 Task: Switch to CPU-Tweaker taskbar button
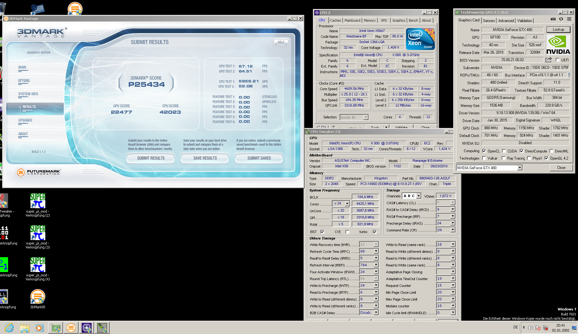pos(102,327)
